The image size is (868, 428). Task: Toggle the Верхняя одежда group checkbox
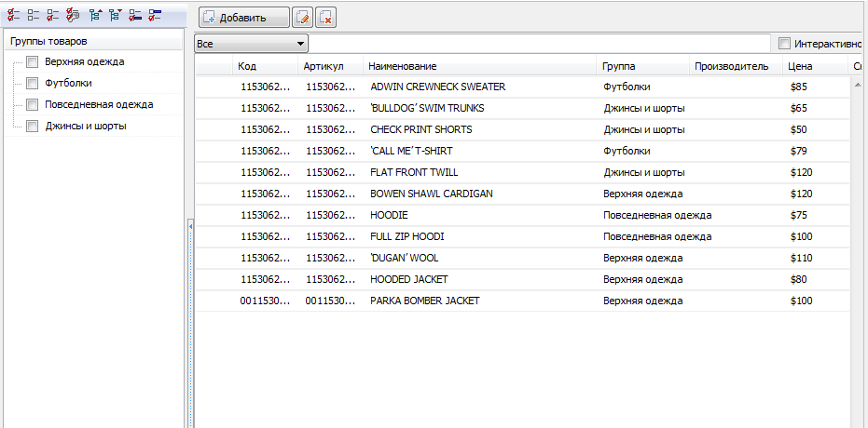click(32, 61)
